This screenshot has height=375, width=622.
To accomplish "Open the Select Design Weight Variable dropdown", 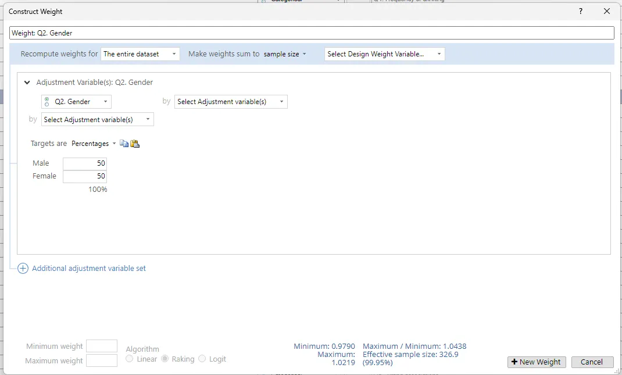I will (x=384, y=54).
